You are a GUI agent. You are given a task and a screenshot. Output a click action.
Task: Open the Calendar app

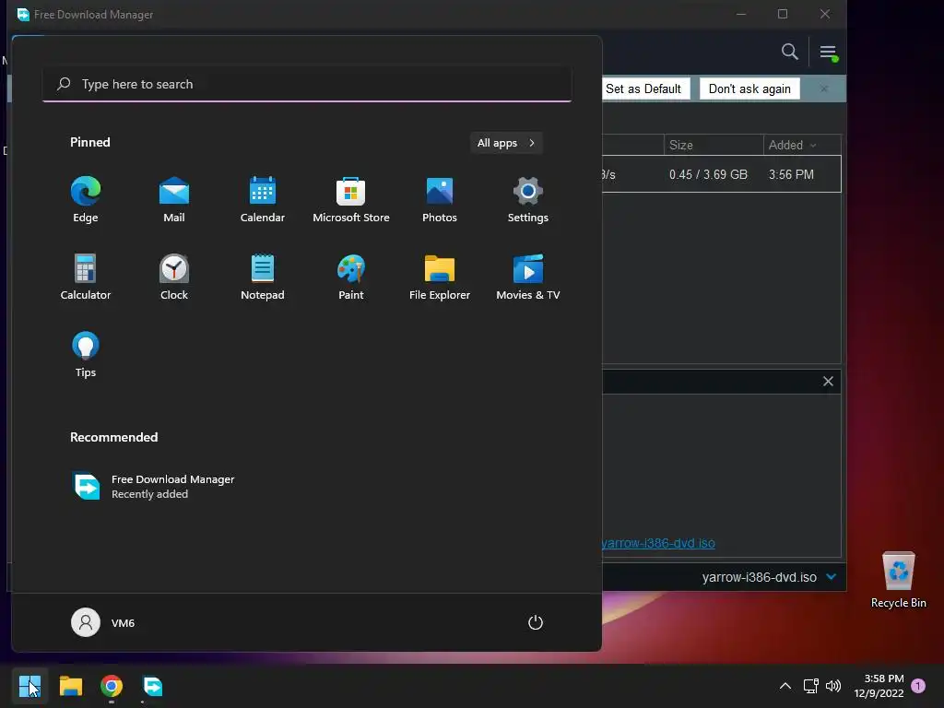tap(263, 200)
